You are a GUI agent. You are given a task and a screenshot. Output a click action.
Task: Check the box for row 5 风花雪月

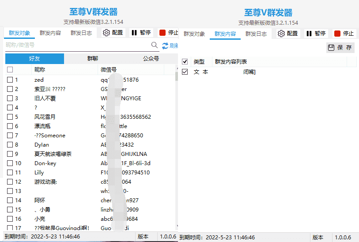click(10, 117)
